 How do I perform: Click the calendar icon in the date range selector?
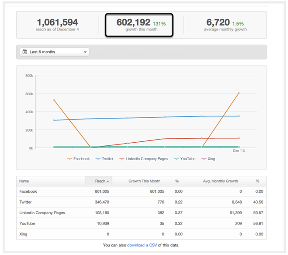click(25, 52)
